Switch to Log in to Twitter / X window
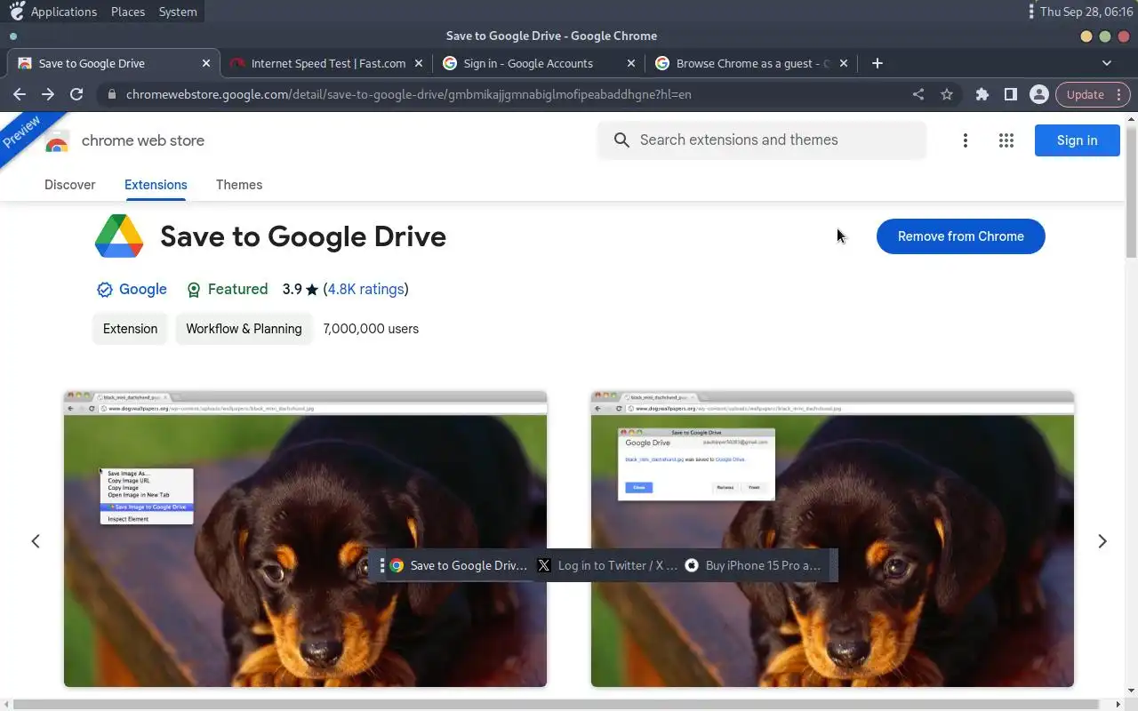The height and width of the screenshot is (711, 1138). pyautogui.click(x=608, y=565)
